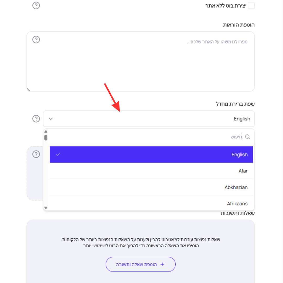
Task: Click the dropdown list scroll-up arrow
Action: point(46,132)
